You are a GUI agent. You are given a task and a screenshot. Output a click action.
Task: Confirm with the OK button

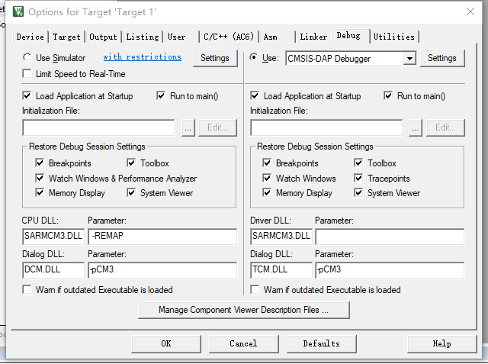pos(166,343)
